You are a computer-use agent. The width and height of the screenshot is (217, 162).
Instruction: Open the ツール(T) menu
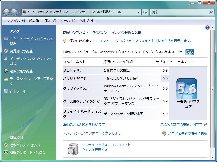(x=68, y=21)
